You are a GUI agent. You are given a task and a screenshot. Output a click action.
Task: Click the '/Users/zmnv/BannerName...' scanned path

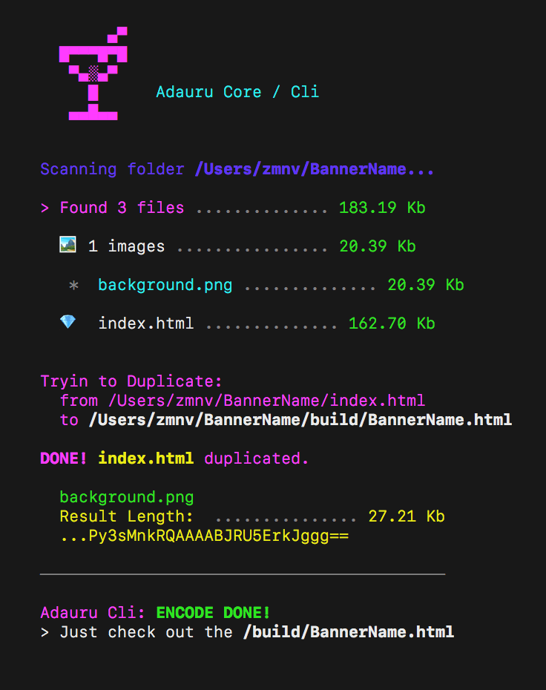[x=314, y=169]
